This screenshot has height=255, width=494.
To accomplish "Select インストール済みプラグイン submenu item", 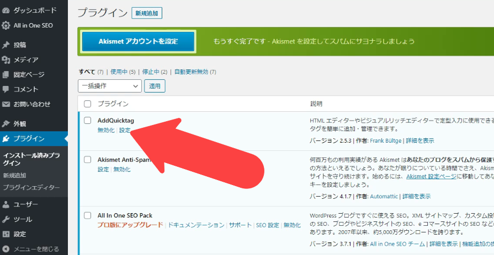I will click(31, 159).
